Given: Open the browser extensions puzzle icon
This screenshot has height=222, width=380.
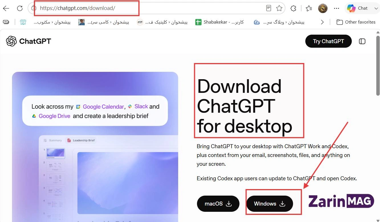Looking at the screenshot, I should pyautogui.click(x=293, y=8).
